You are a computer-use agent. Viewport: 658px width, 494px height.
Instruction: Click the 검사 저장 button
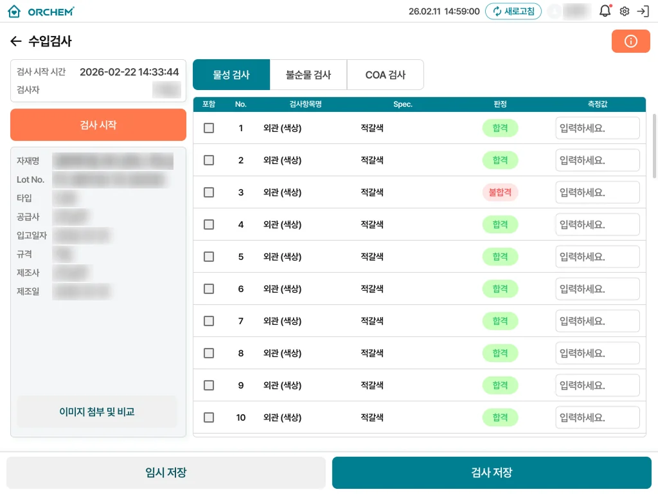492,473
